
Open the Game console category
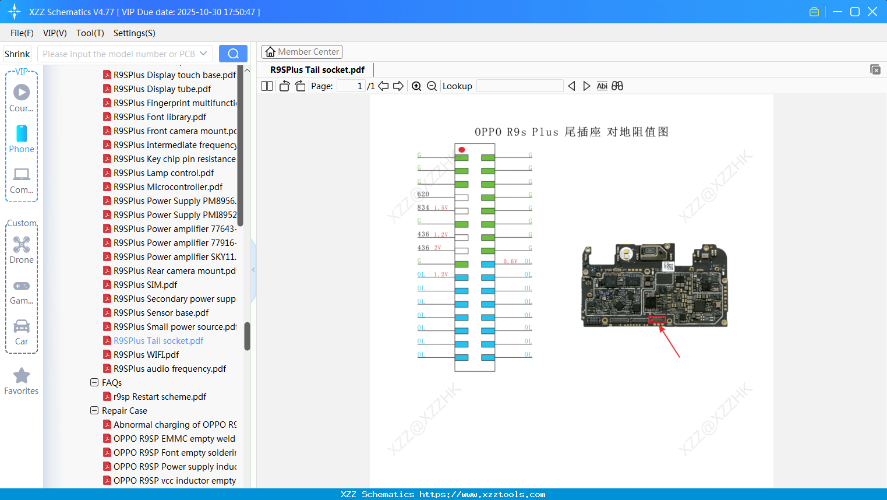22,291
